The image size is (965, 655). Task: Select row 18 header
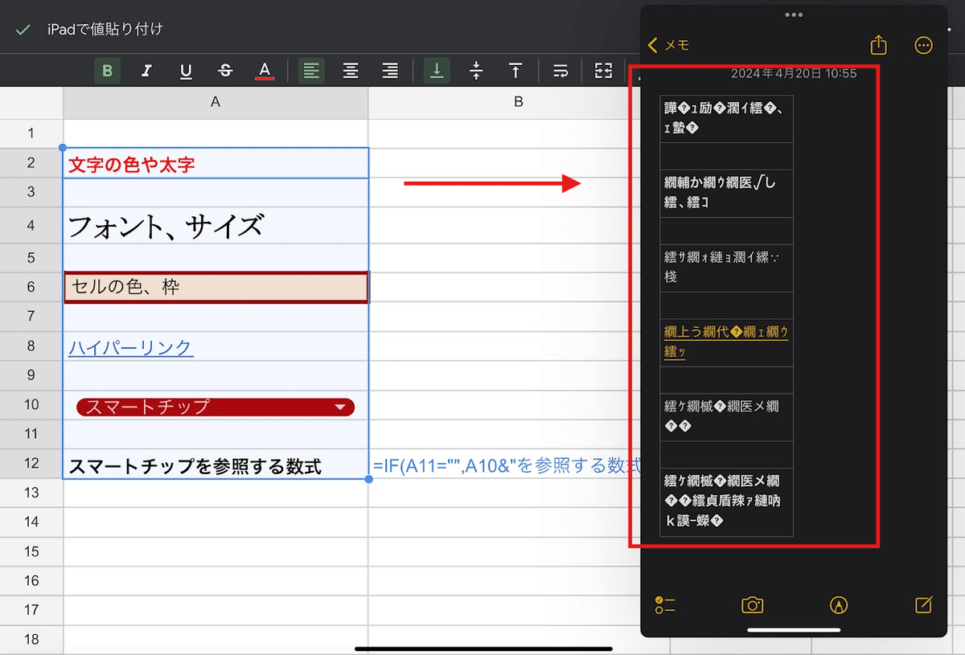pyautogui.click(x=31, y=639)
